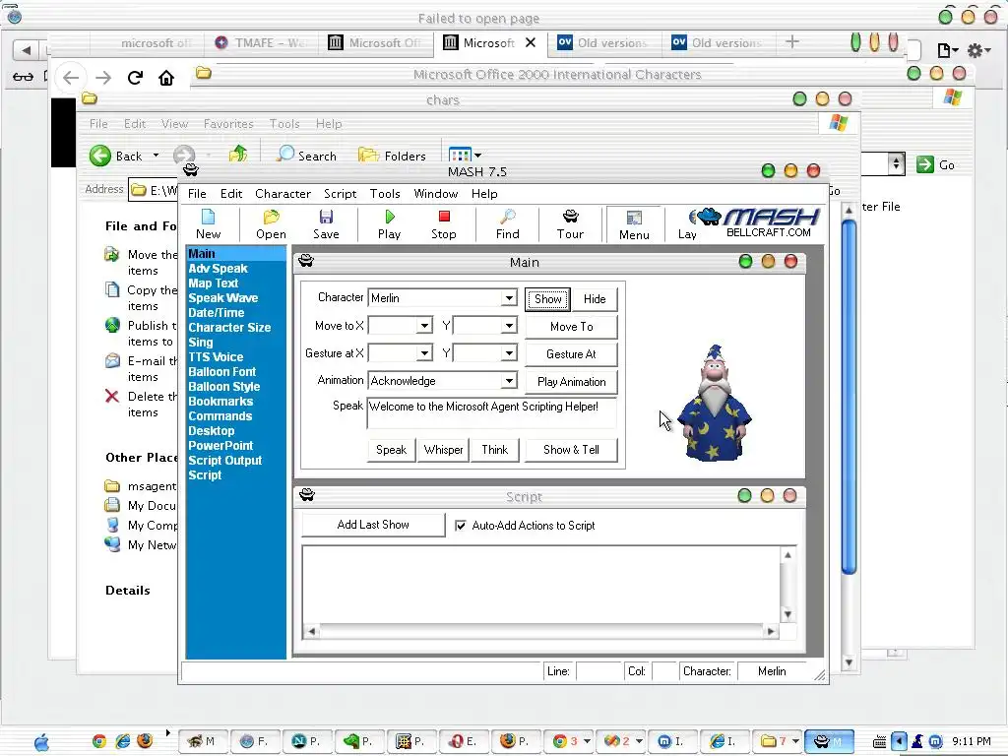Open the Character menu in MASH
The height and width of the screenshot is (756, 1008).
pos(283,194)
